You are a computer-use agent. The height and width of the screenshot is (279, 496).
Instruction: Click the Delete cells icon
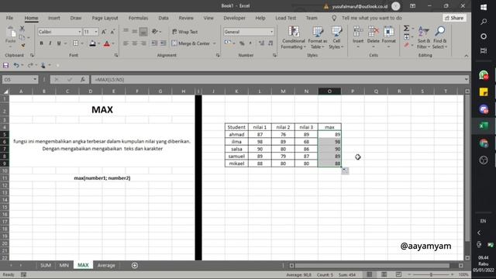374,32
